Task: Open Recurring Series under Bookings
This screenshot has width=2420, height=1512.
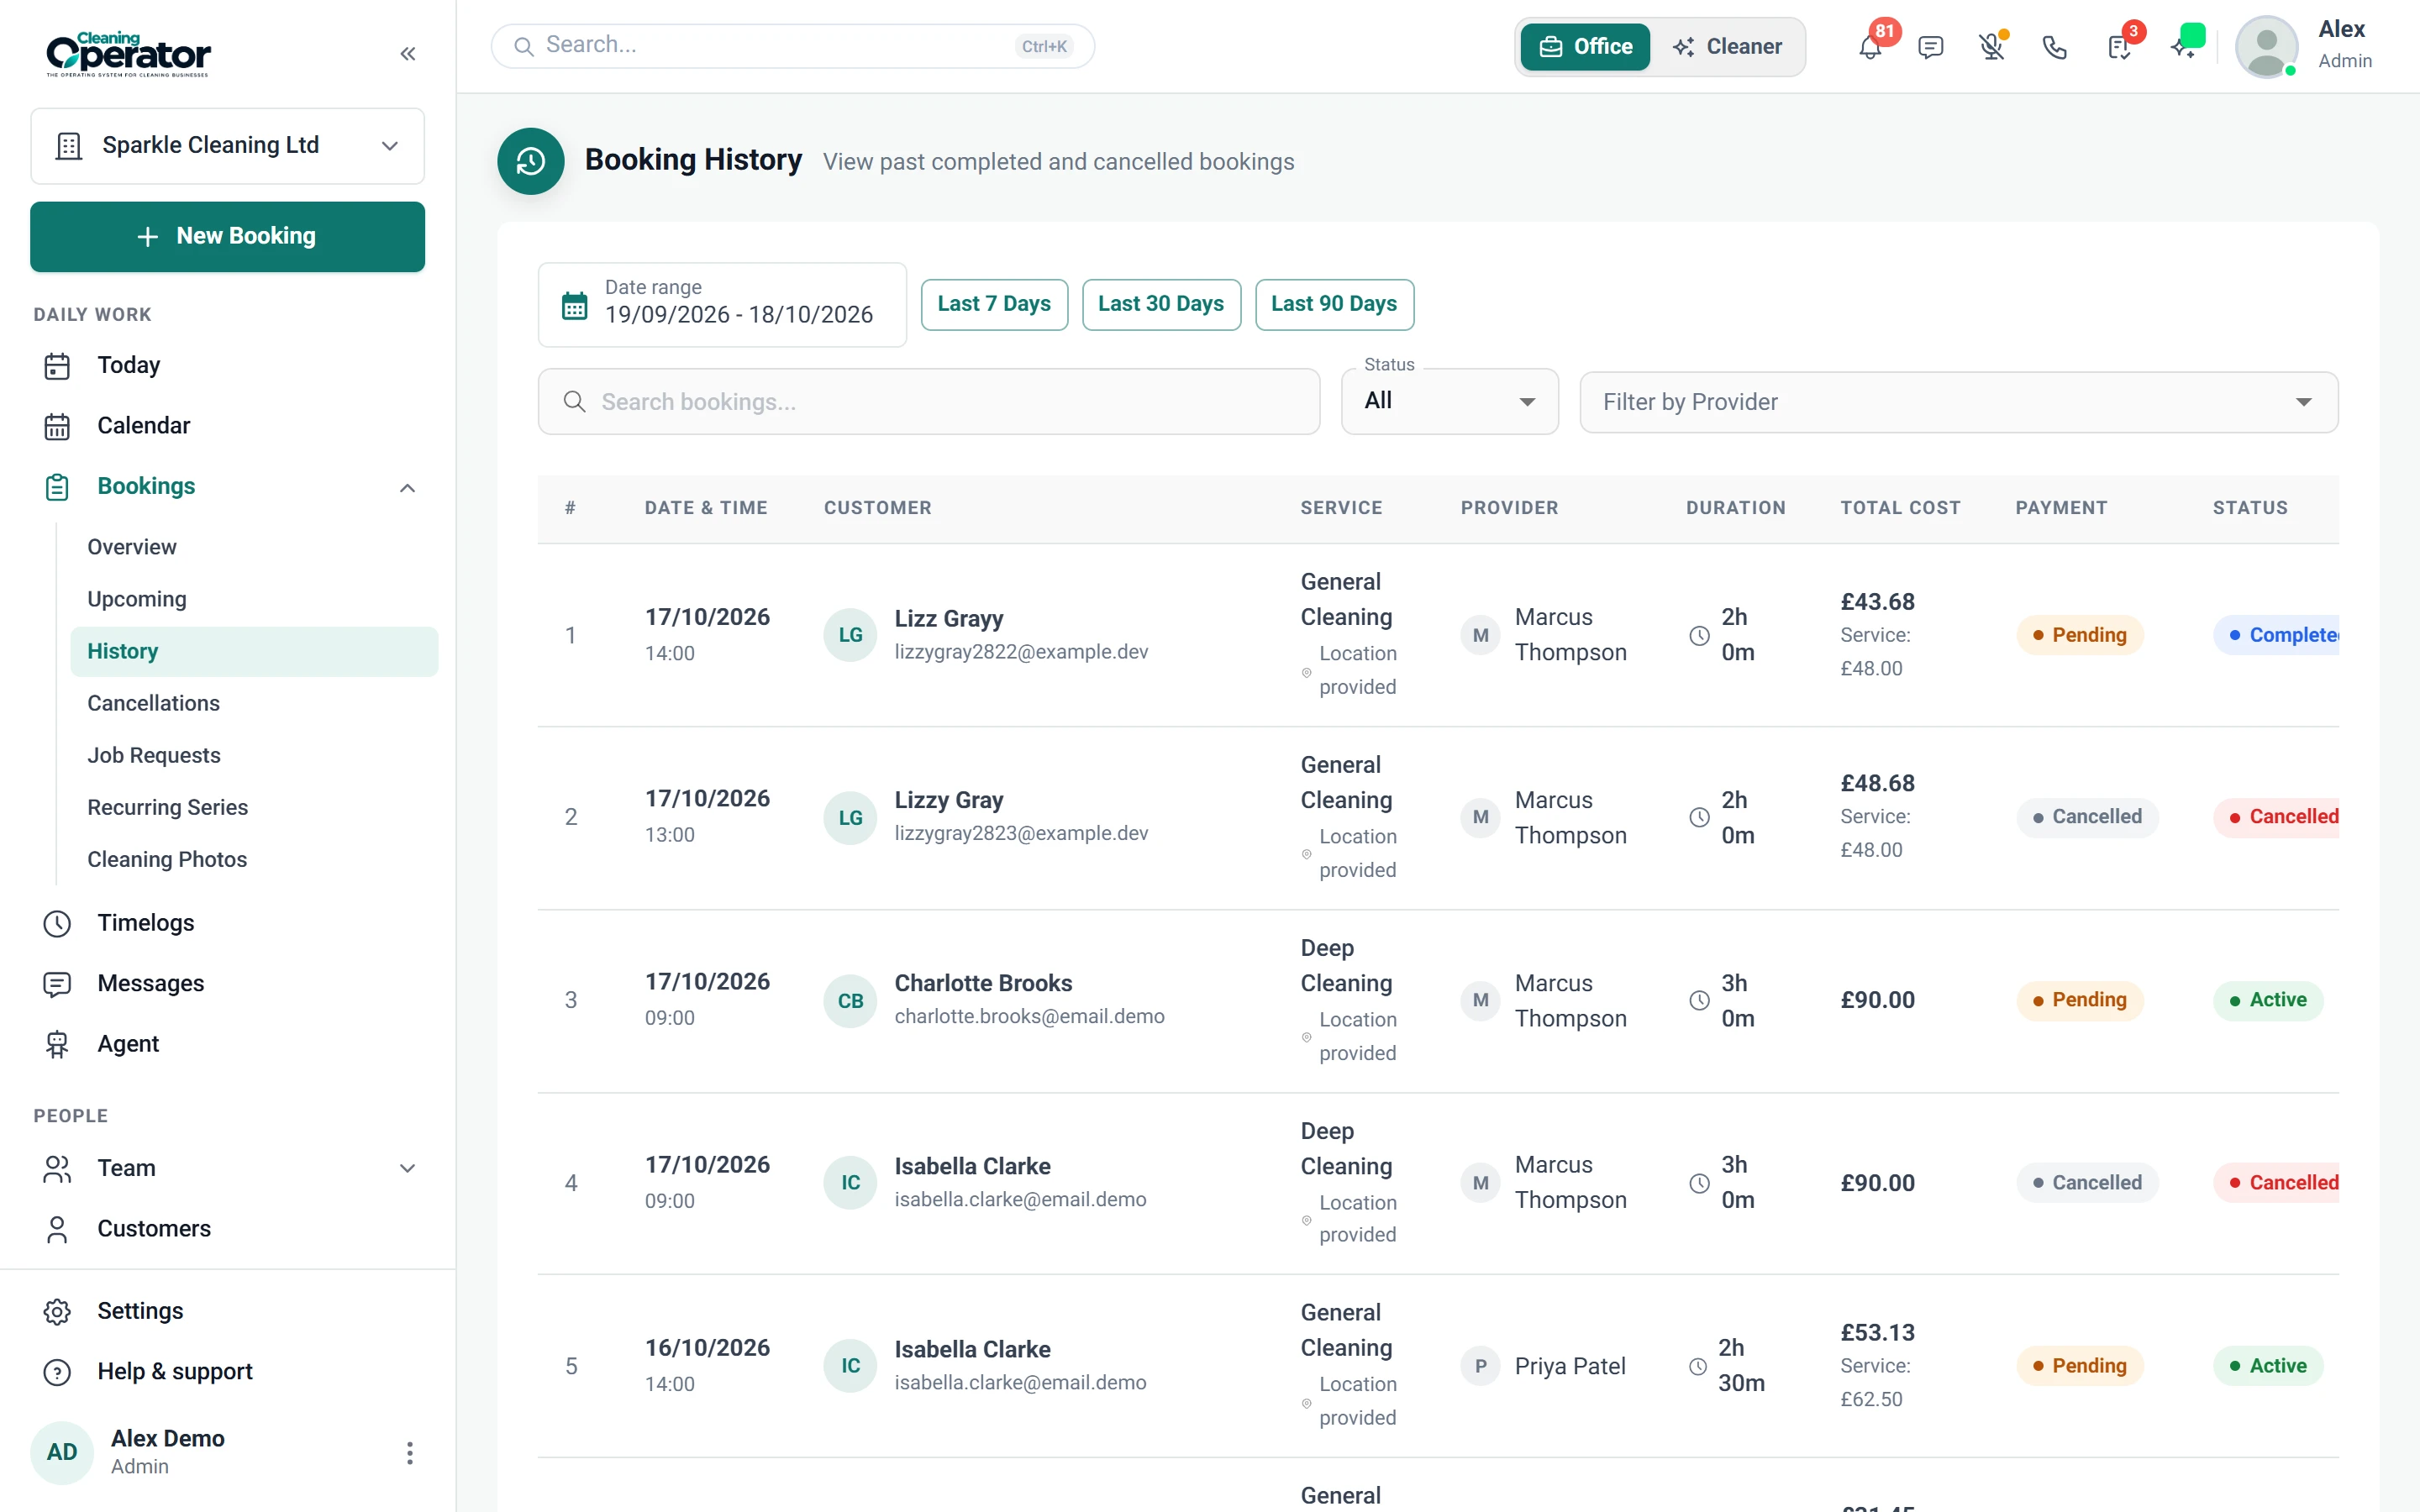Action: pos(254,807)
